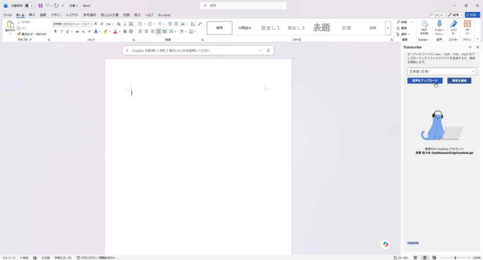The image size is (483, 260).
Task: Toggle center text alignment
Action: click(146, 32)
